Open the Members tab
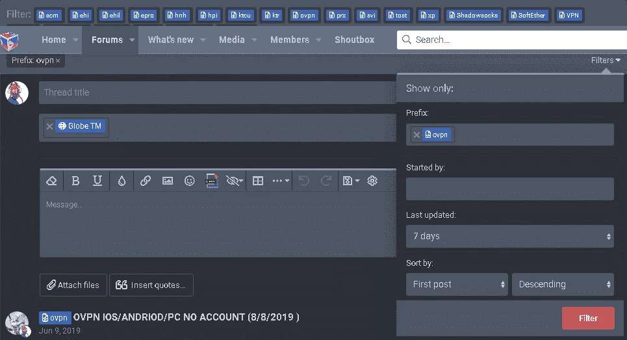The image size is (627, 340). pyautogui.click(x=290, y=40)
